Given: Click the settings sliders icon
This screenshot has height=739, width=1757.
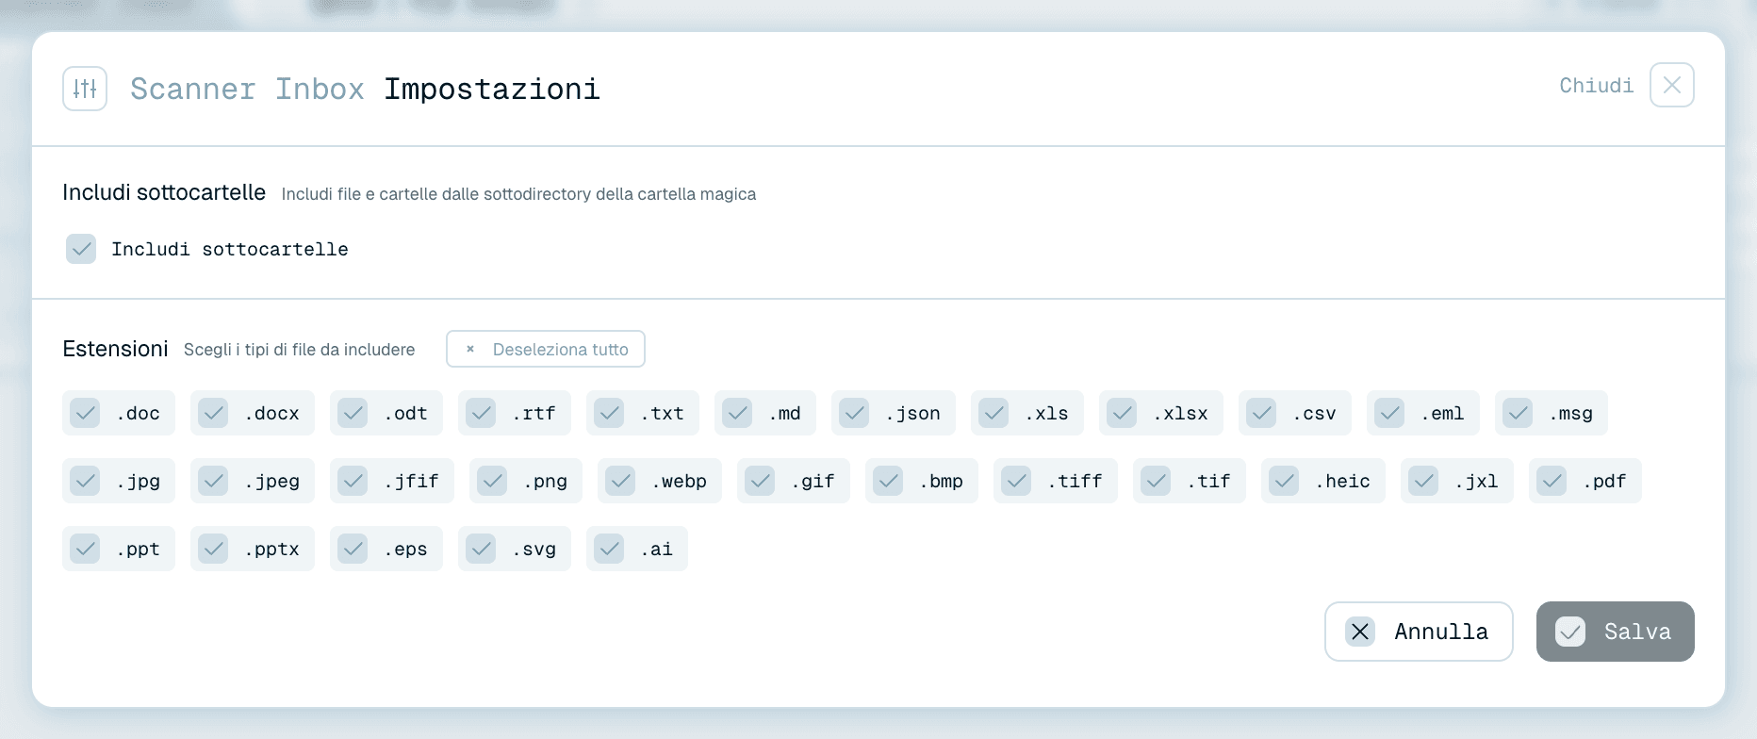Looking at the screenshot, I should 85,89.
